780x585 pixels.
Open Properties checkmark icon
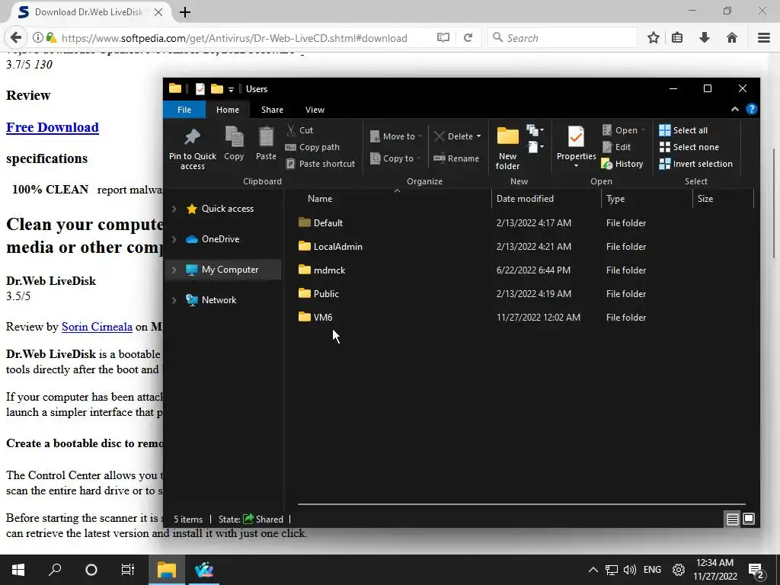[576, 137]
